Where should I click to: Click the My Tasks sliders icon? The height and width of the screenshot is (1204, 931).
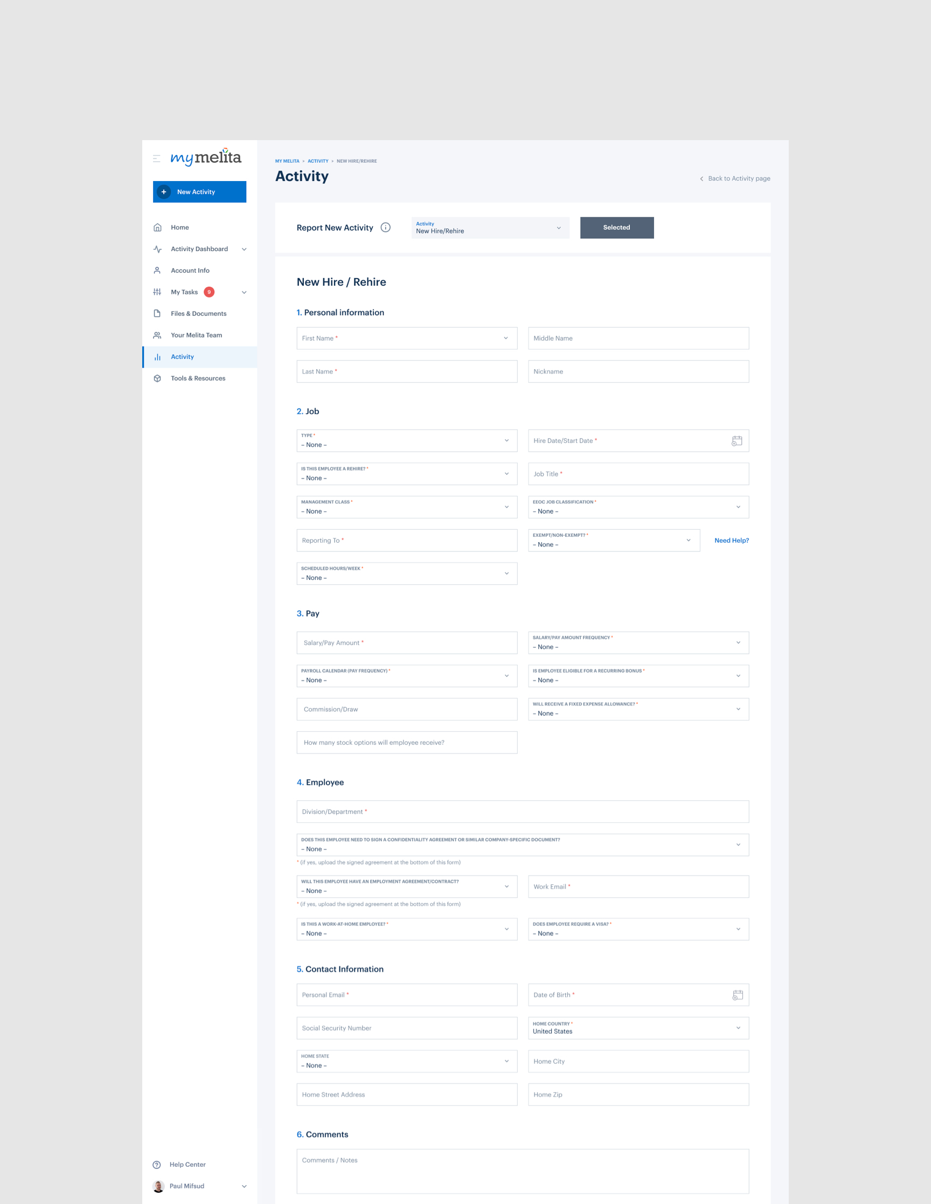tap(157, 292)
